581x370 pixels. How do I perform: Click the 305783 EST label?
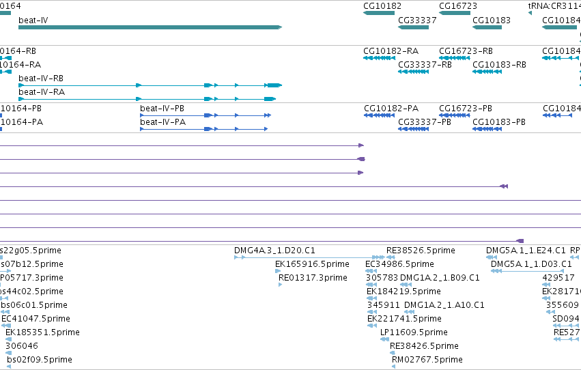click(382, 278)
